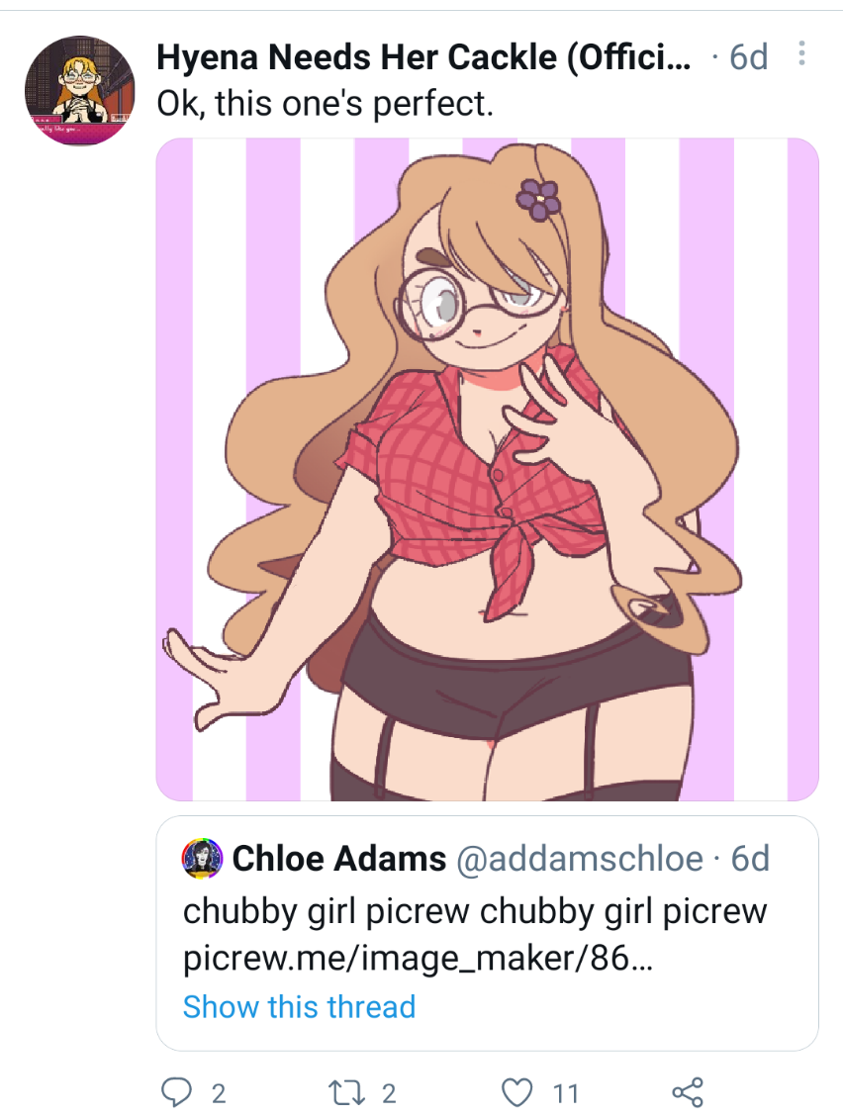View the 2 retweets count
The height and width of the screenshot is (1117, 843).
point(389,1093)
